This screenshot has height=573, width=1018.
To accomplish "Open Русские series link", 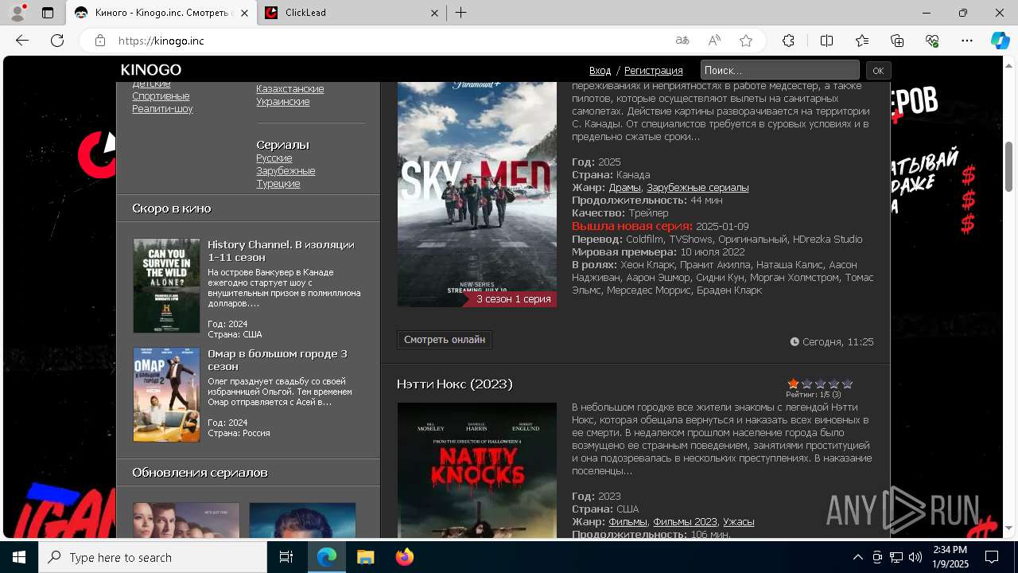I will 274,158.
